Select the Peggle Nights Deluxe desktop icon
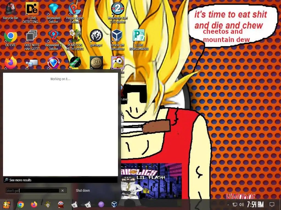281x210 pixels. coord(75,13)
